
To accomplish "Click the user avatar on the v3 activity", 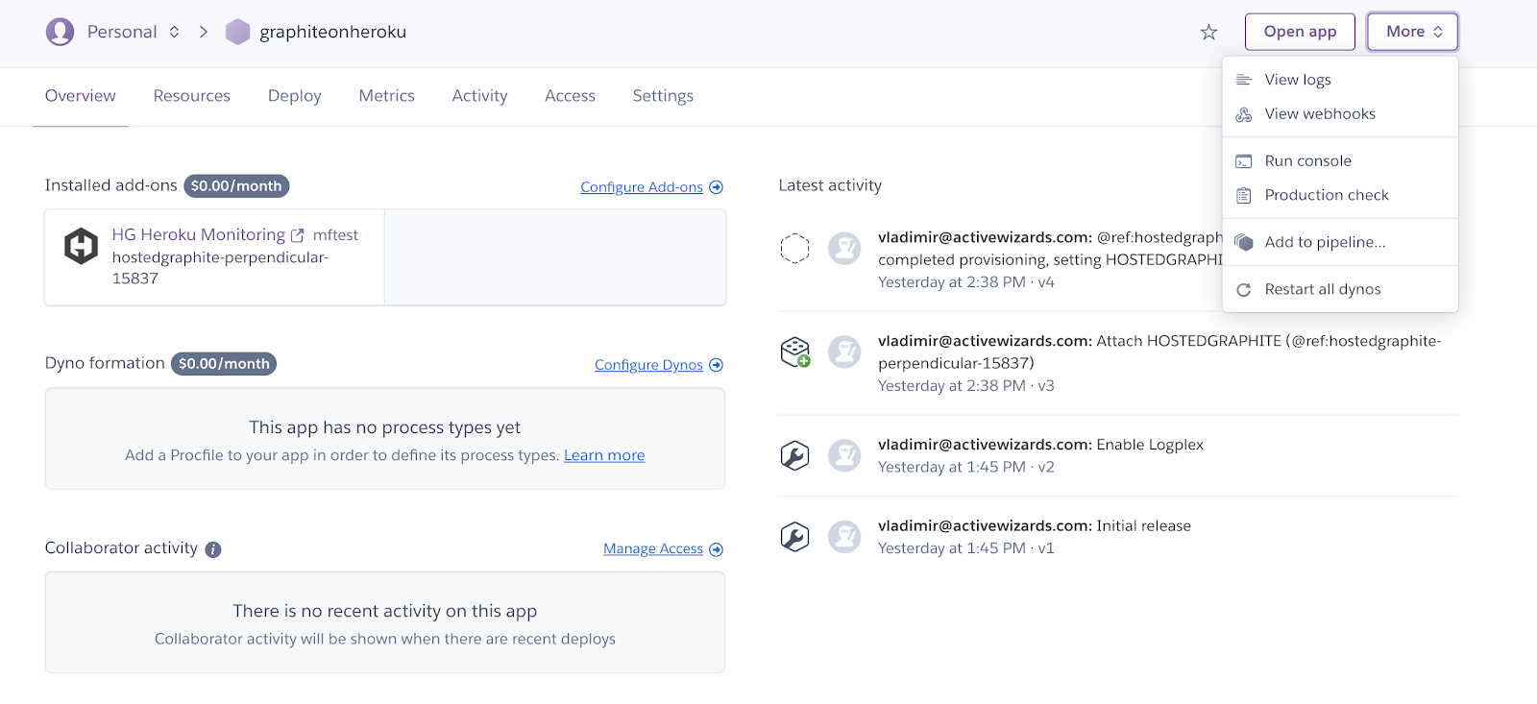I will (x=844, y=352).
